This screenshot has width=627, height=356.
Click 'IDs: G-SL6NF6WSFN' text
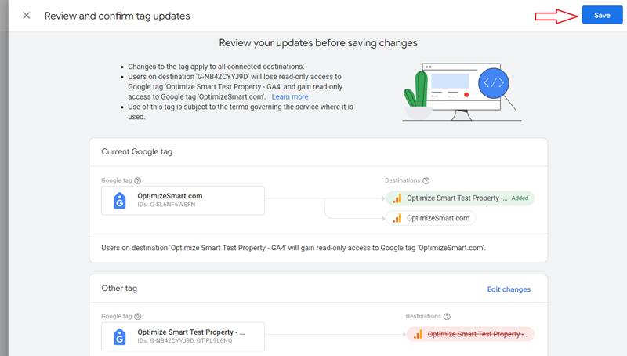click(166, 205)
